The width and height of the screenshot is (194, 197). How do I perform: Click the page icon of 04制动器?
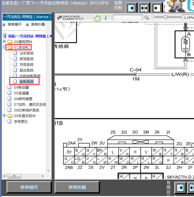click(9, 87)
